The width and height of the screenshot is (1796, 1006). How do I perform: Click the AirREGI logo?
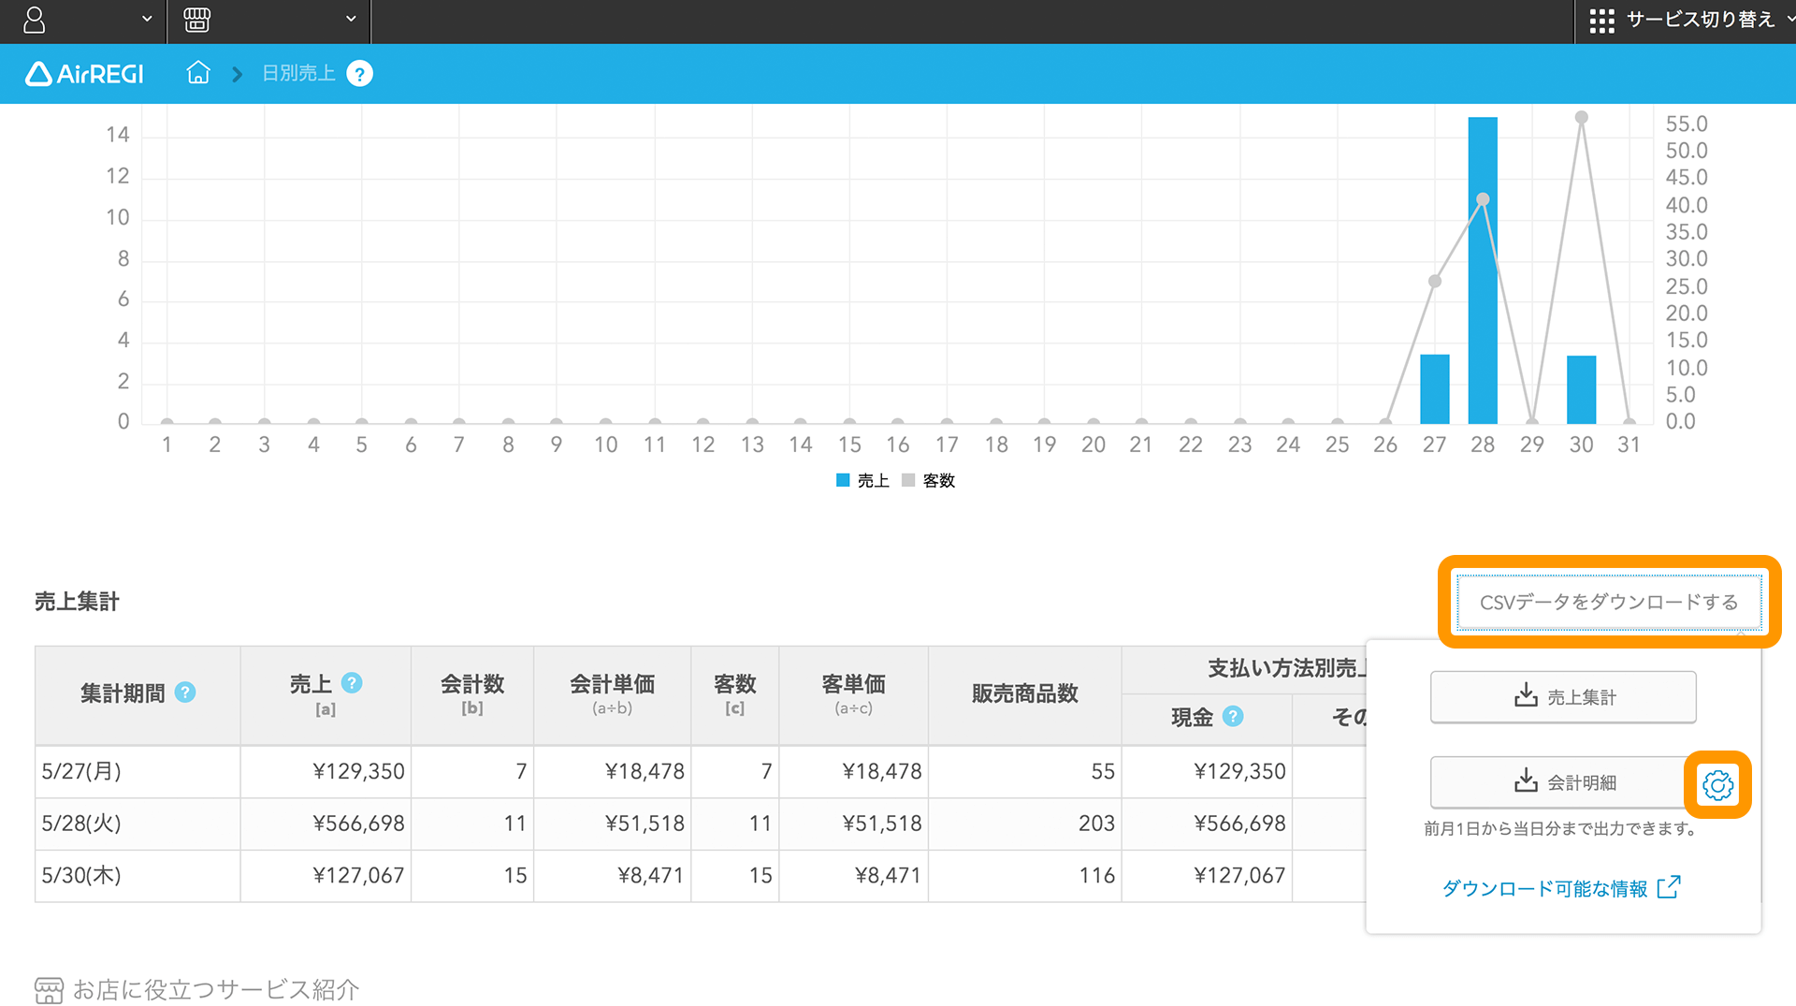[84, 73]
